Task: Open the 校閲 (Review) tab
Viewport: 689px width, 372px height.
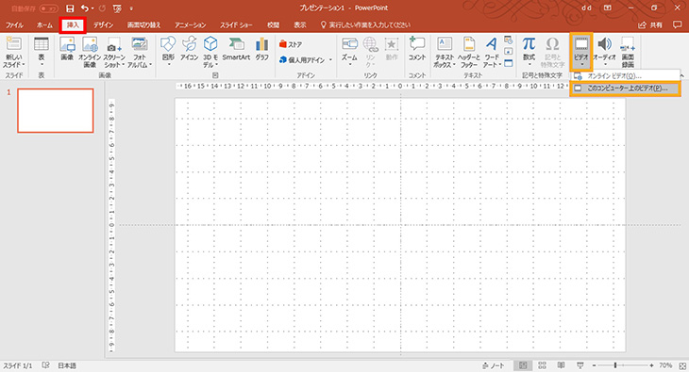Action: click(x=274, y=25)
